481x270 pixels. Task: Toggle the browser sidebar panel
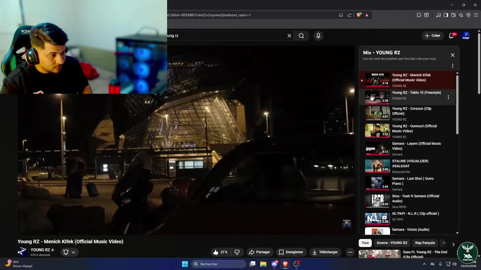446,15
